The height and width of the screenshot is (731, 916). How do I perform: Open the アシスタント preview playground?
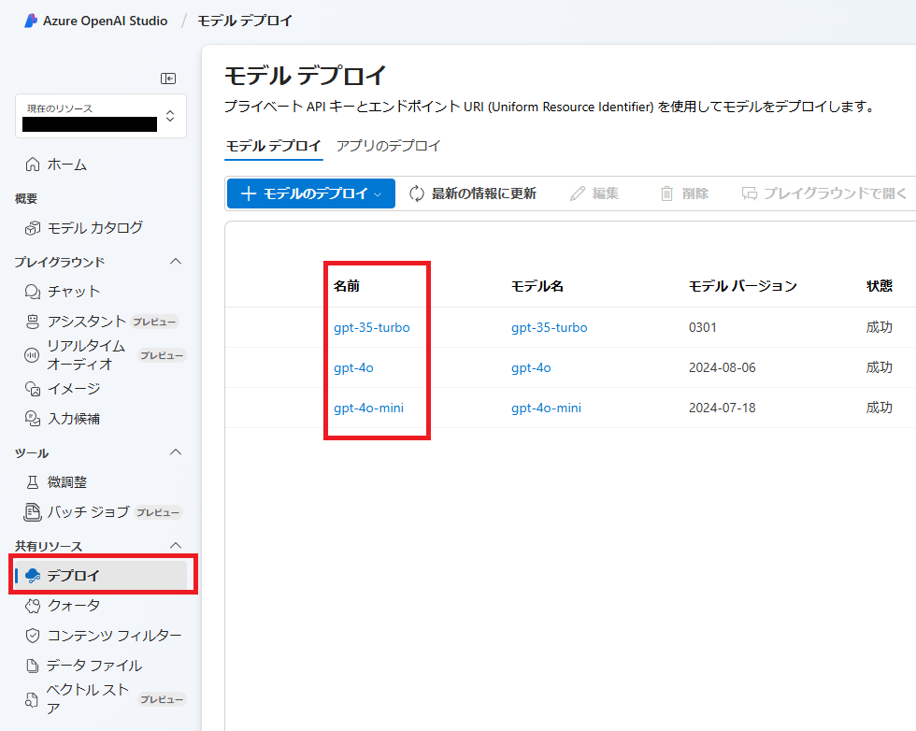tap(31, 322)
